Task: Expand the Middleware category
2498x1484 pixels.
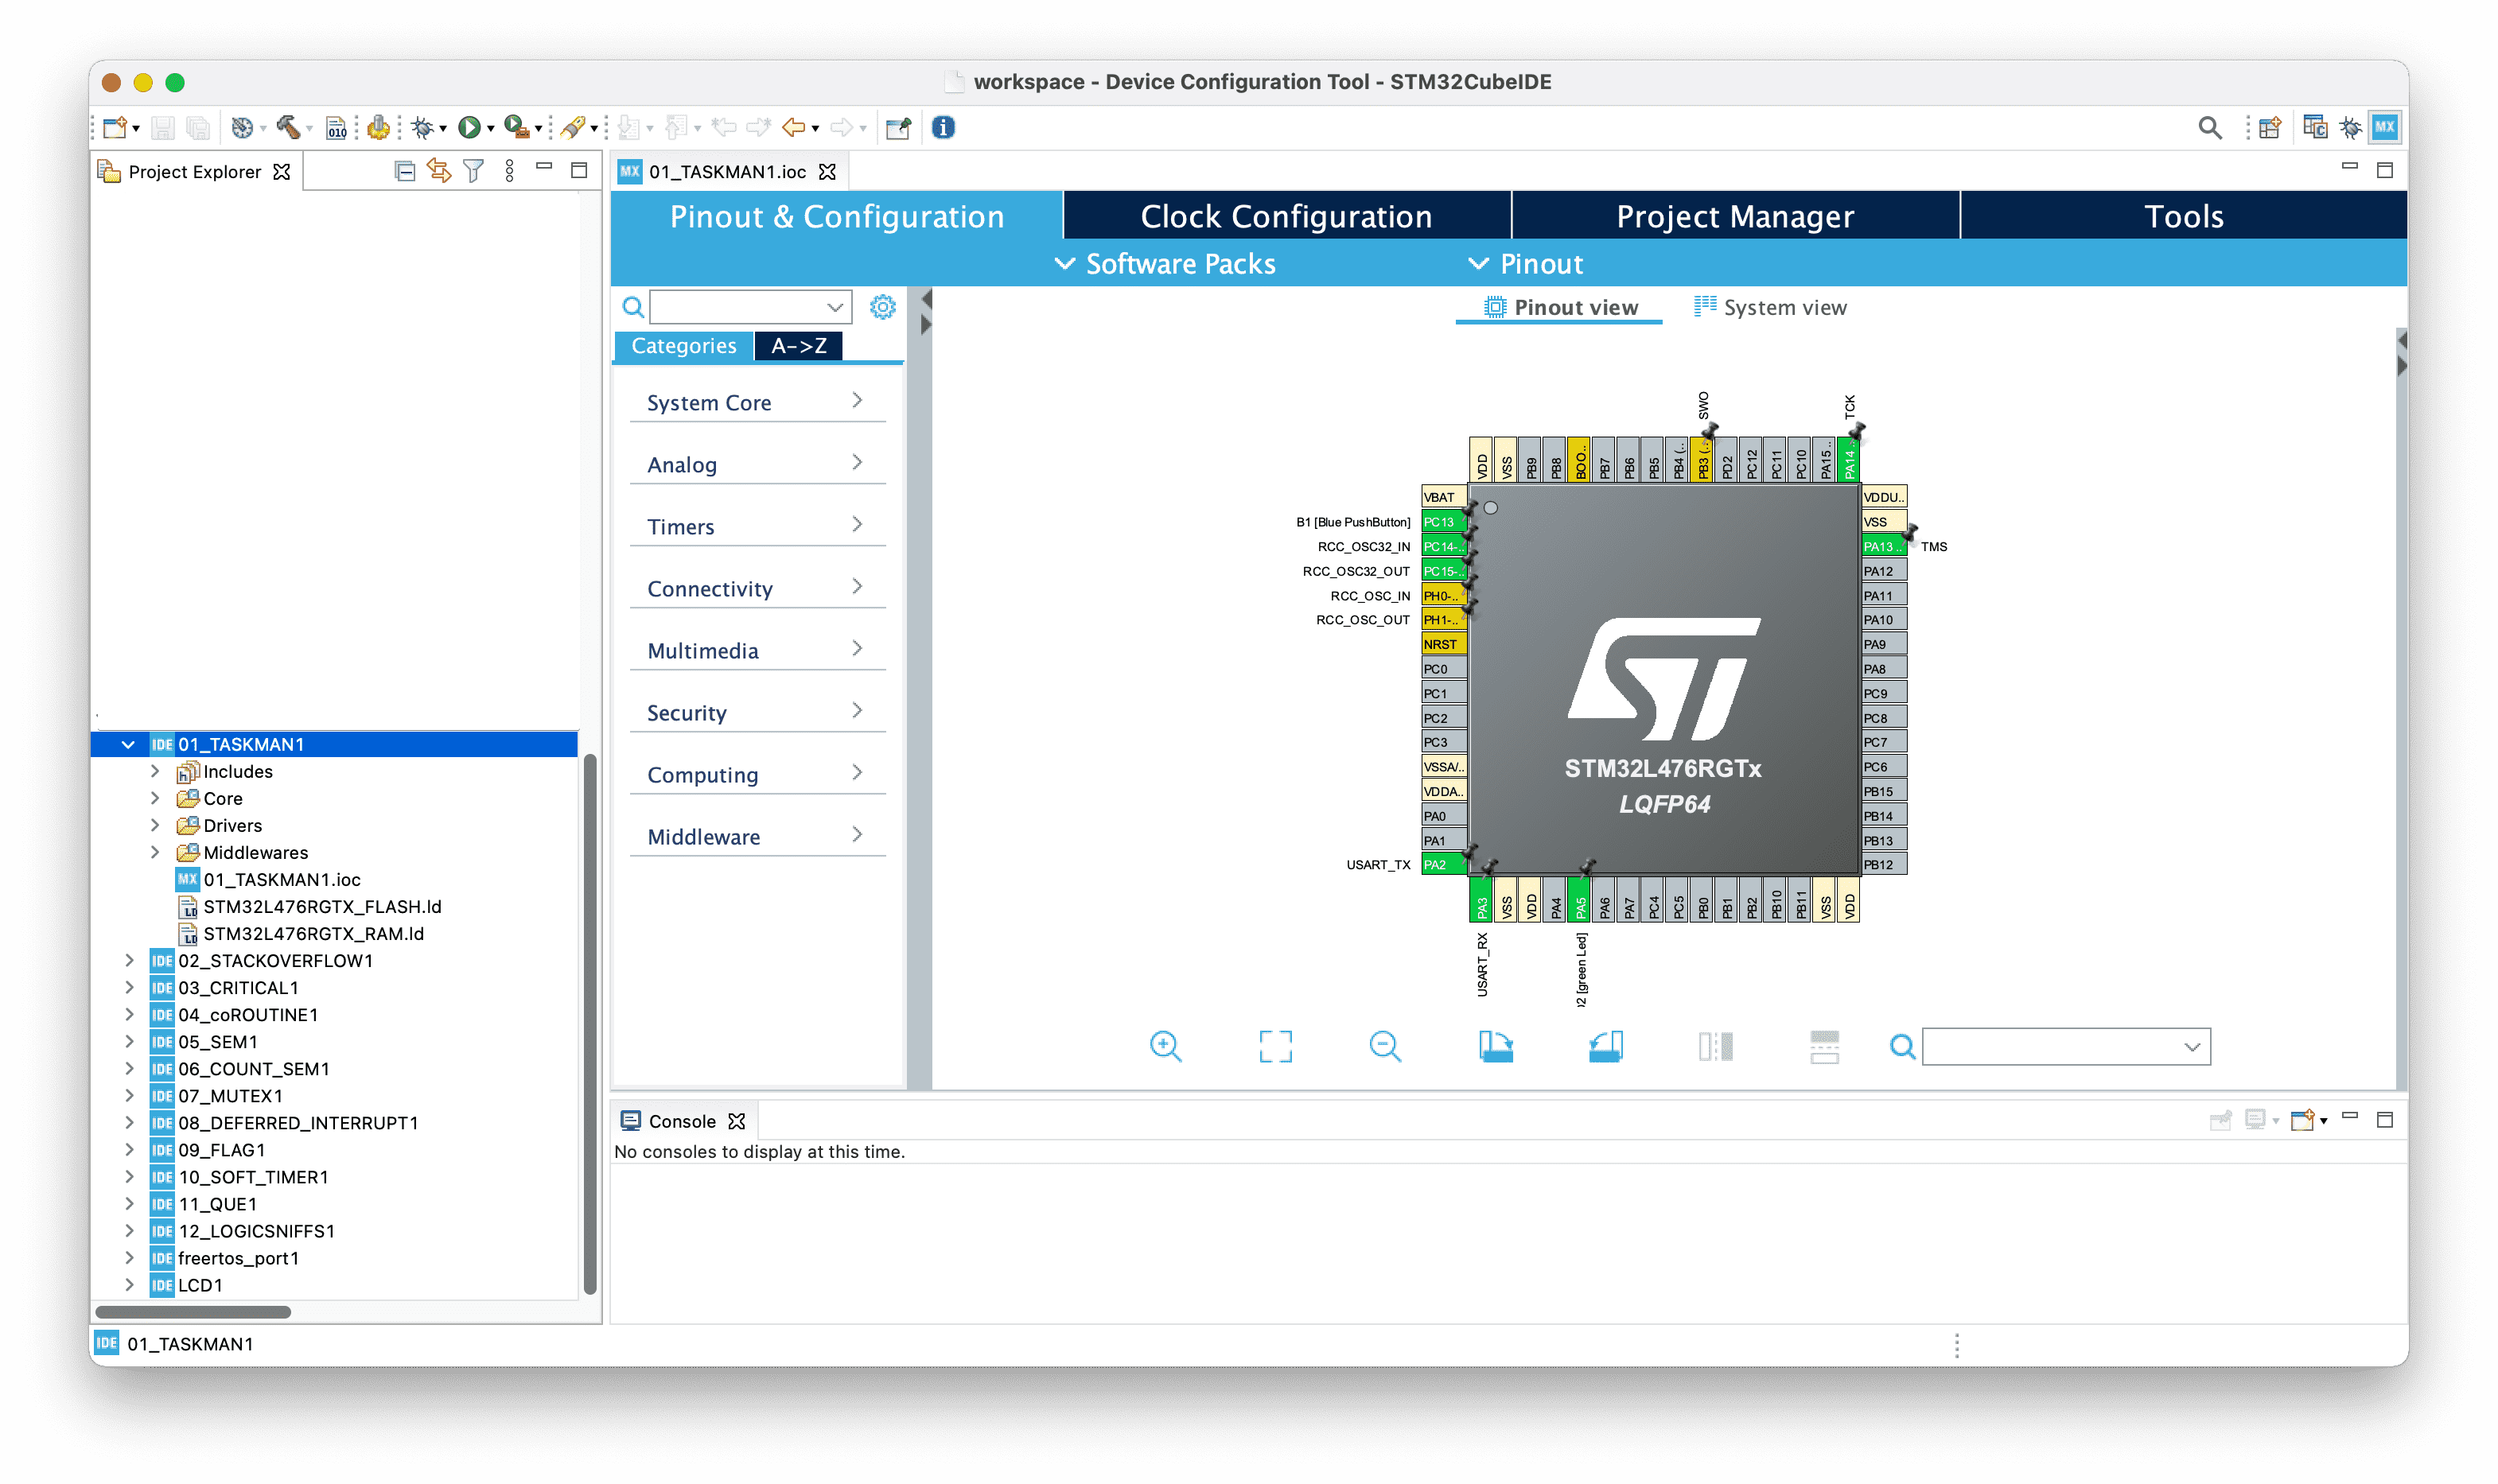Action: 757,836
